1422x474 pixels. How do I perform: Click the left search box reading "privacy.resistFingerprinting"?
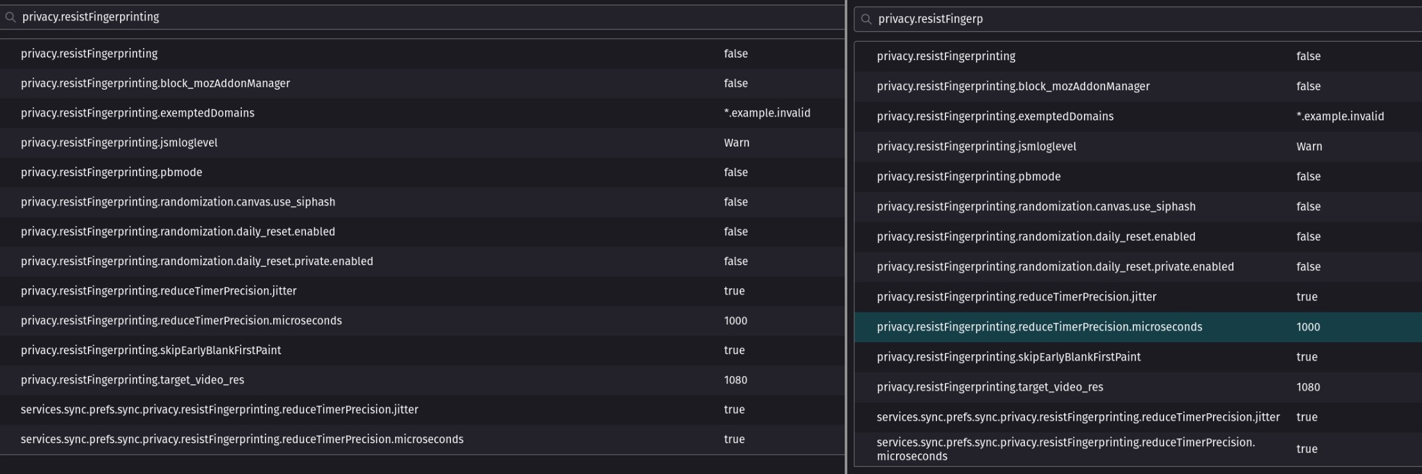(385, 17)
